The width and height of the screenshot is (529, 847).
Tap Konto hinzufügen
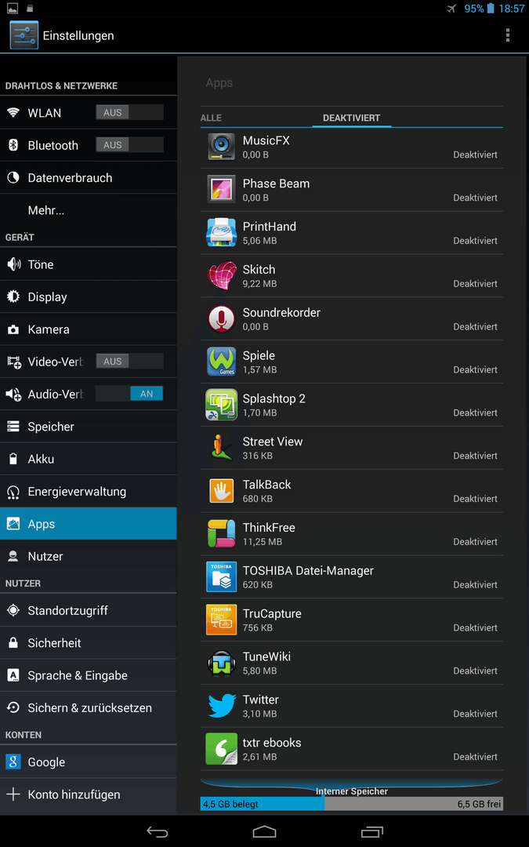(89, 794)
